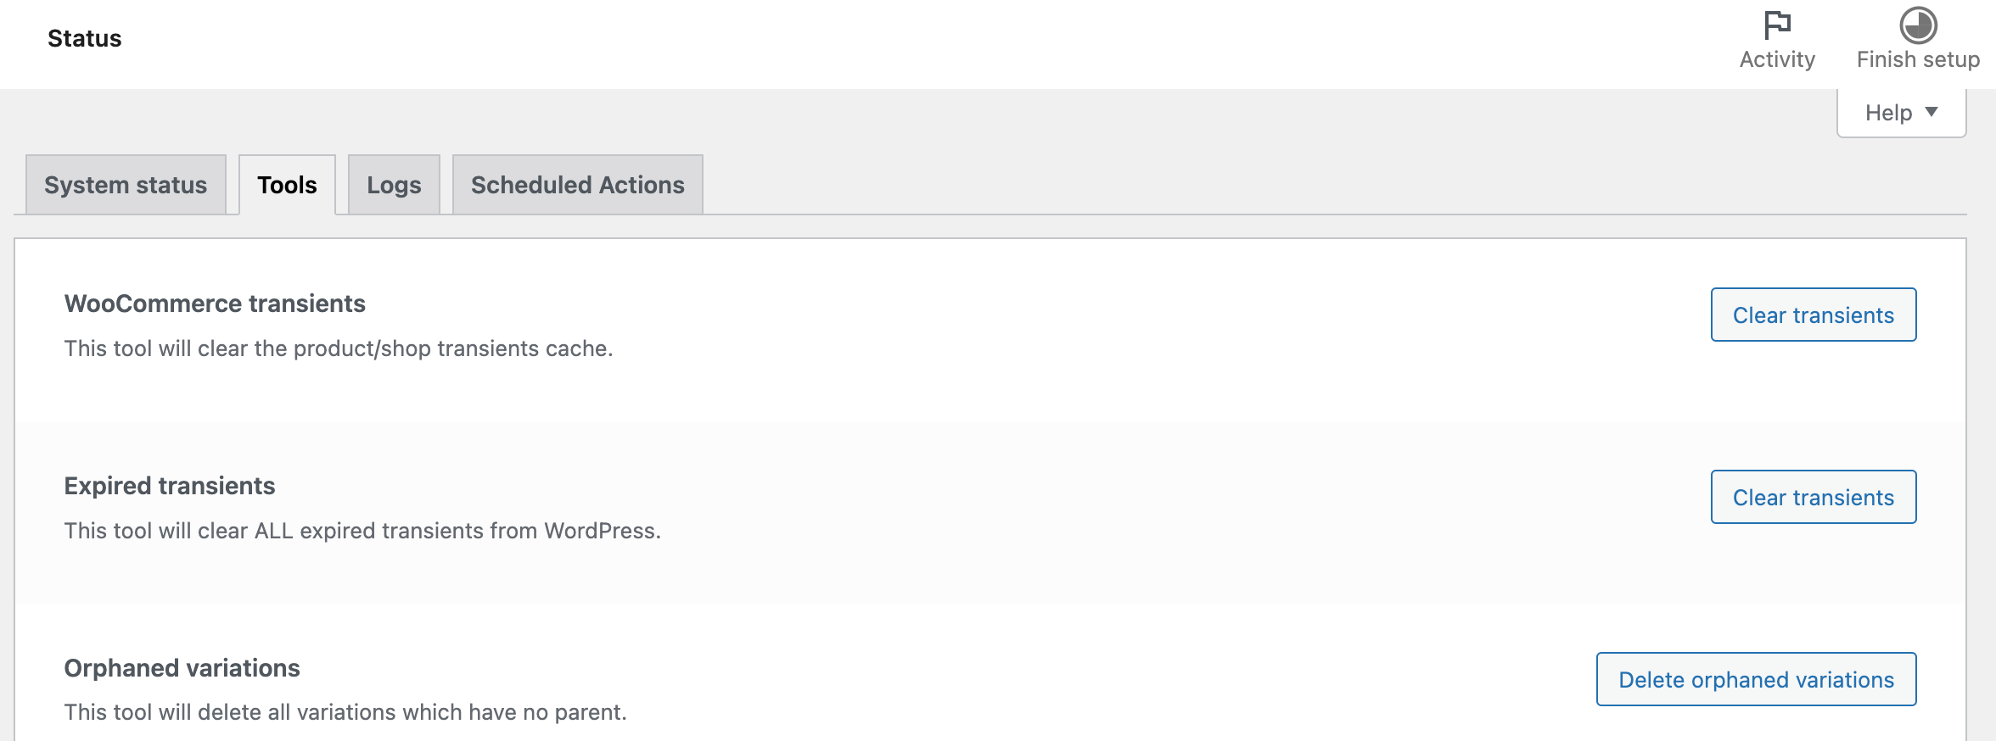Click the Finish setup progress circle icon

[1918, 25]
